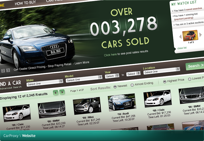Viewport: 204px width, 141px height.
Task: Open the red Mini watch list thumbnail
Action: 190,36
